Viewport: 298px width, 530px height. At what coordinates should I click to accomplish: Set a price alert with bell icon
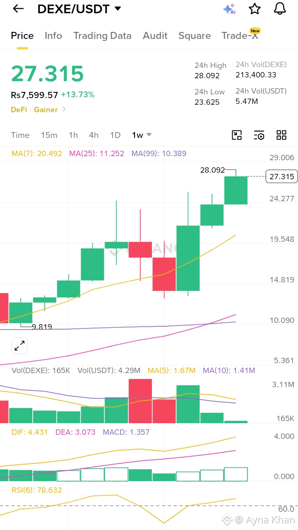click(280, 9)
